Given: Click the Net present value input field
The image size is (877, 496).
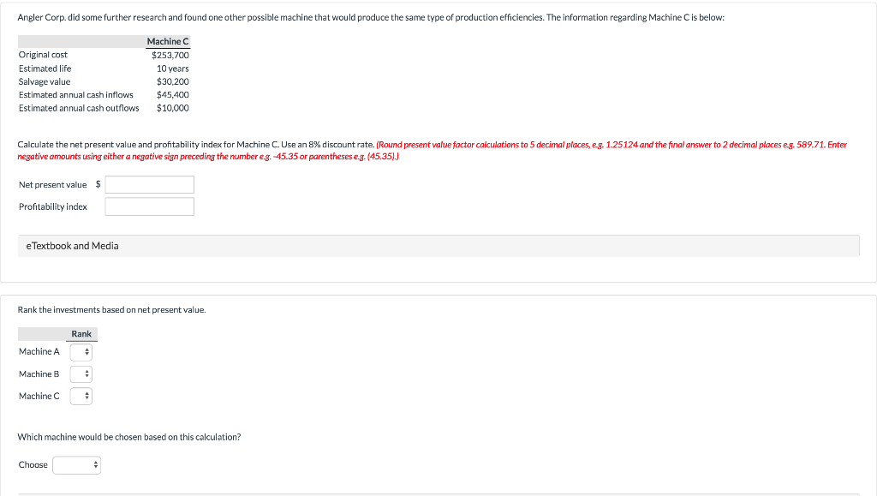Looking at the screenshot, I should click(x=149, y=184).
